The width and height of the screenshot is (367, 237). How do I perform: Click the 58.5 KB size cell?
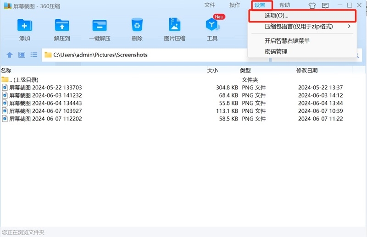228,119
